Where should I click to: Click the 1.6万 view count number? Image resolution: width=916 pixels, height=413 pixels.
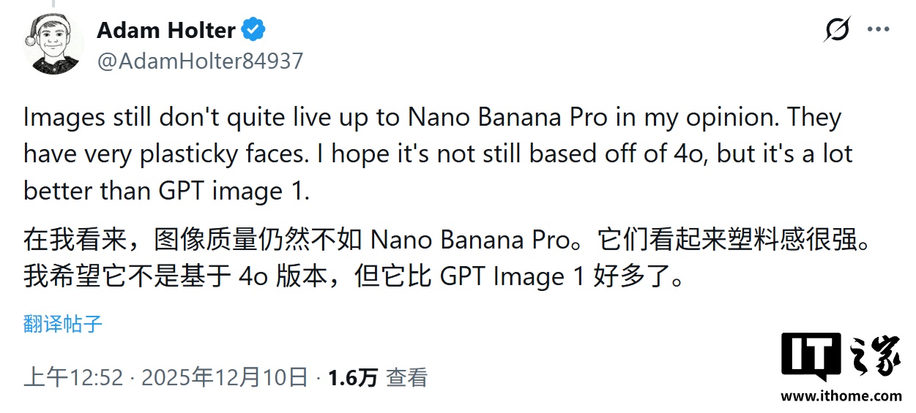click(x=353, y=377)
